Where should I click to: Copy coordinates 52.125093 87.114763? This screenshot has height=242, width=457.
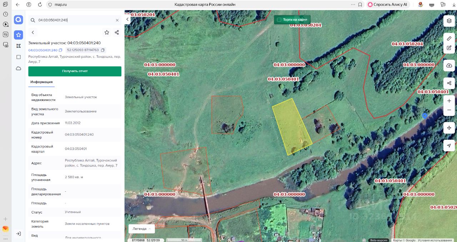click(103, 50)
